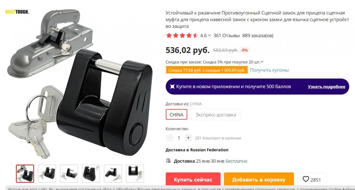Image resolution: width=355 pixels, height=190 pixels.
Task: Expand the 4.6 rating breakdown chevron
Action: [x=209, y=36]
